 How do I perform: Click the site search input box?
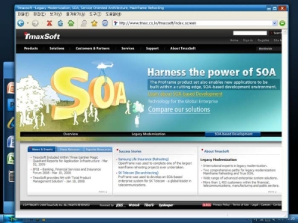(250, 33)
